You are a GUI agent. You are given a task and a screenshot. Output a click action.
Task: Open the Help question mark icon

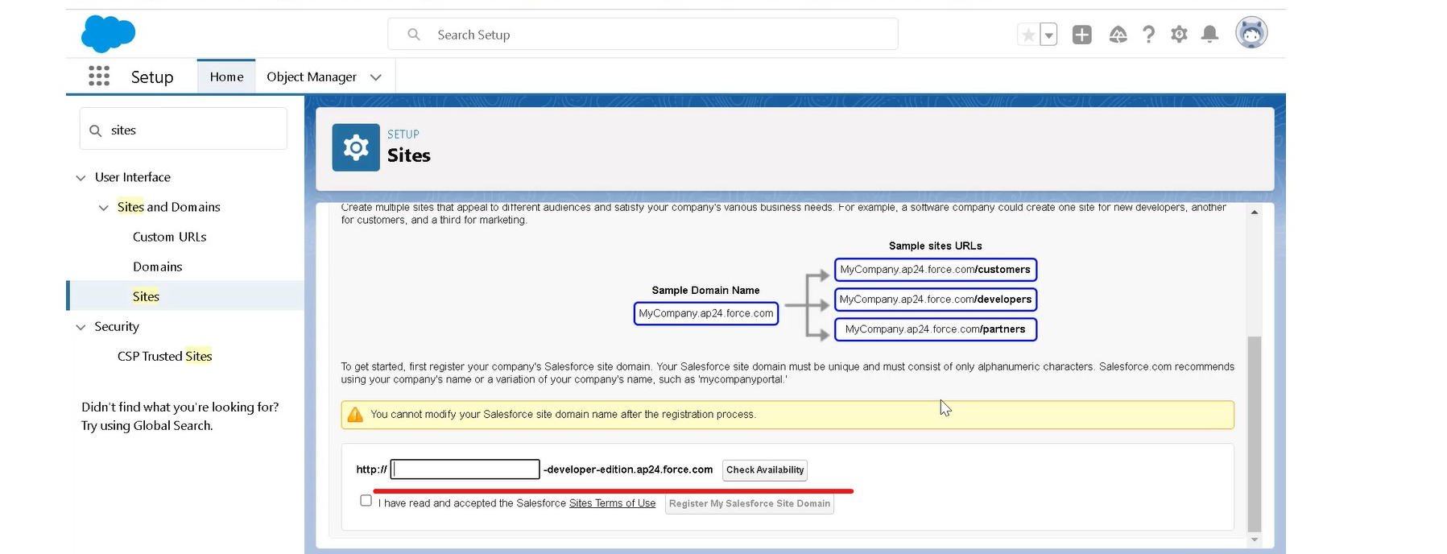1149,35
